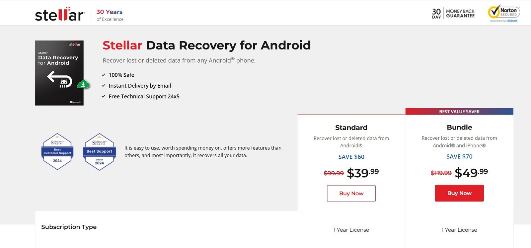The width and height of the screenshot is (531, 248).
Task: Click the Stellar logo in header
Action: [60, 14]
